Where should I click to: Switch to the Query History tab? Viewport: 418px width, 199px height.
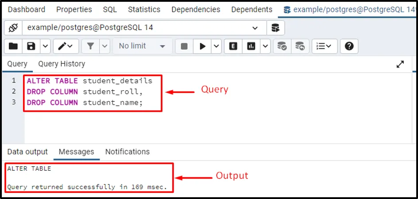coord(62,64)
